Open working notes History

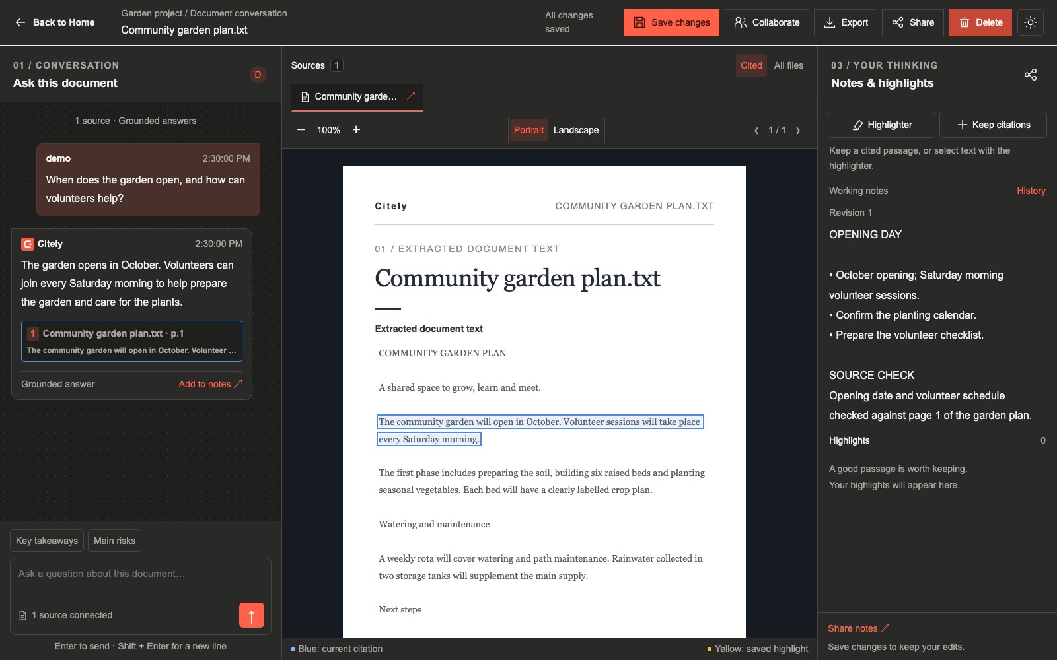pos(1031,191)
